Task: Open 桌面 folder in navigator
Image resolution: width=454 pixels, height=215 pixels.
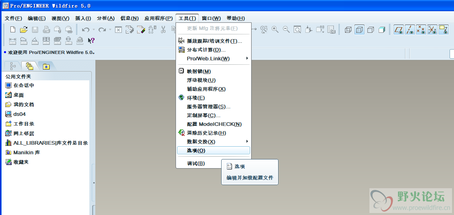Action: tap(14, 95)
